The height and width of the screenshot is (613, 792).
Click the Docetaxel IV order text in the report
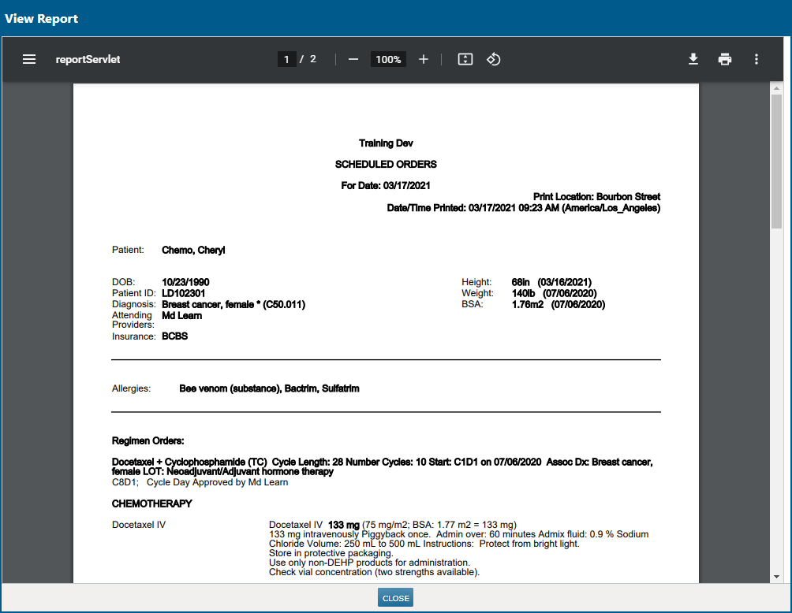[x=138, y=524]
